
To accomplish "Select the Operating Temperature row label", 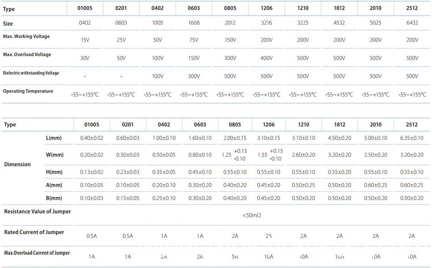I will (28, 91).
